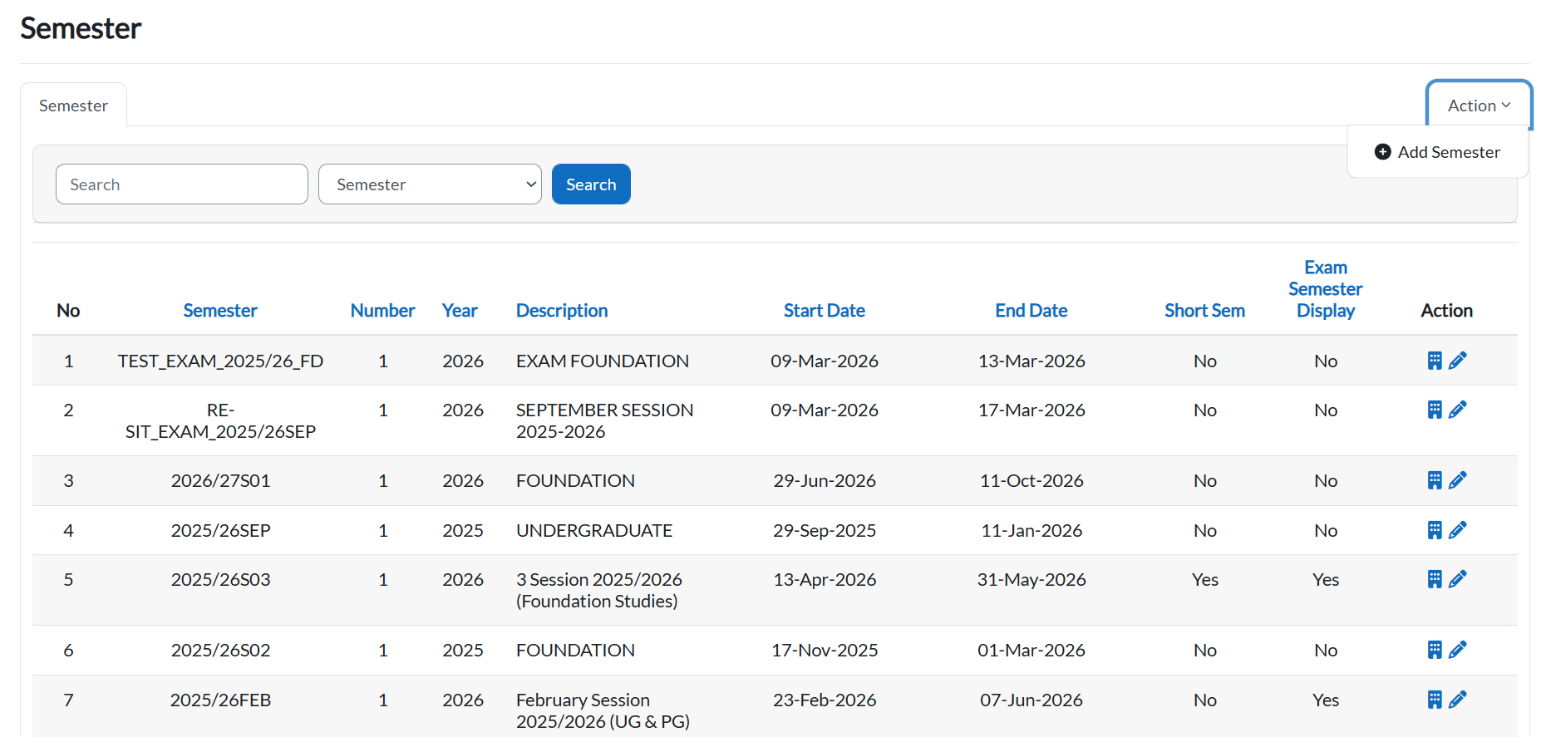Sort table by Semester column header
Viewport: 1546px width, 737px height.
220,311
